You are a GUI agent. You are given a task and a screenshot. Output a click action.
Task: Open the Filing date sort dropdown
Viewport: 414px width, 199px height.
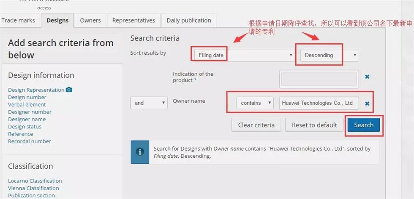pyautogui.click(x=244, y=55)
